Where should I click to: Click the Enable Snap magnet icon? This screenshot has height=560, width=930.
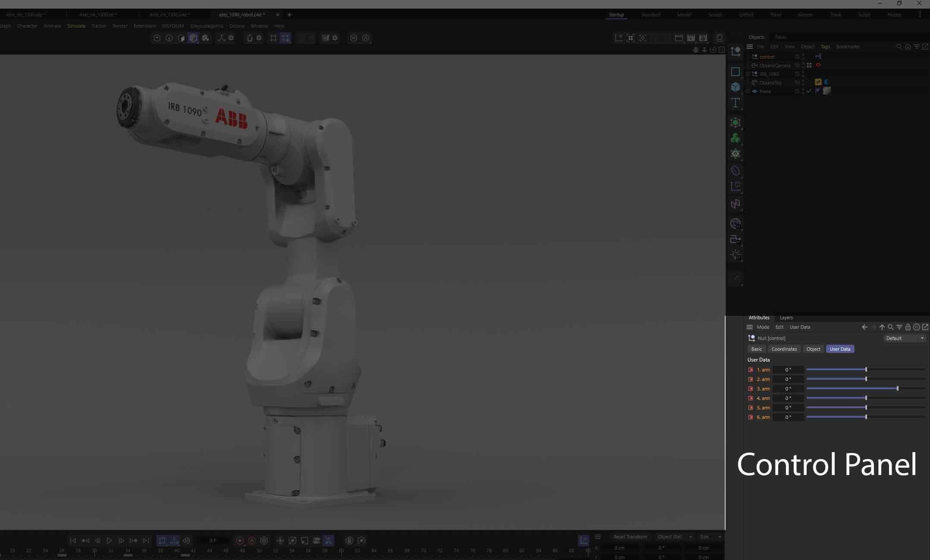pos(249,38)
